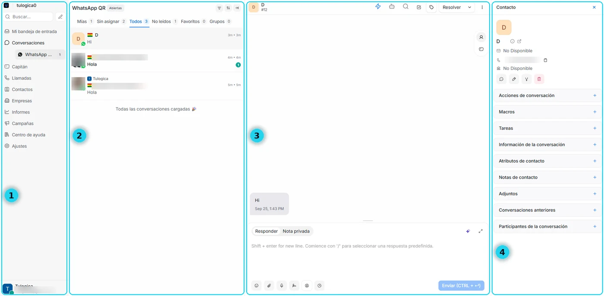Attach a file with the paperclip
The height and width of the screenshot is (296, 604).
tap(269, 286)
